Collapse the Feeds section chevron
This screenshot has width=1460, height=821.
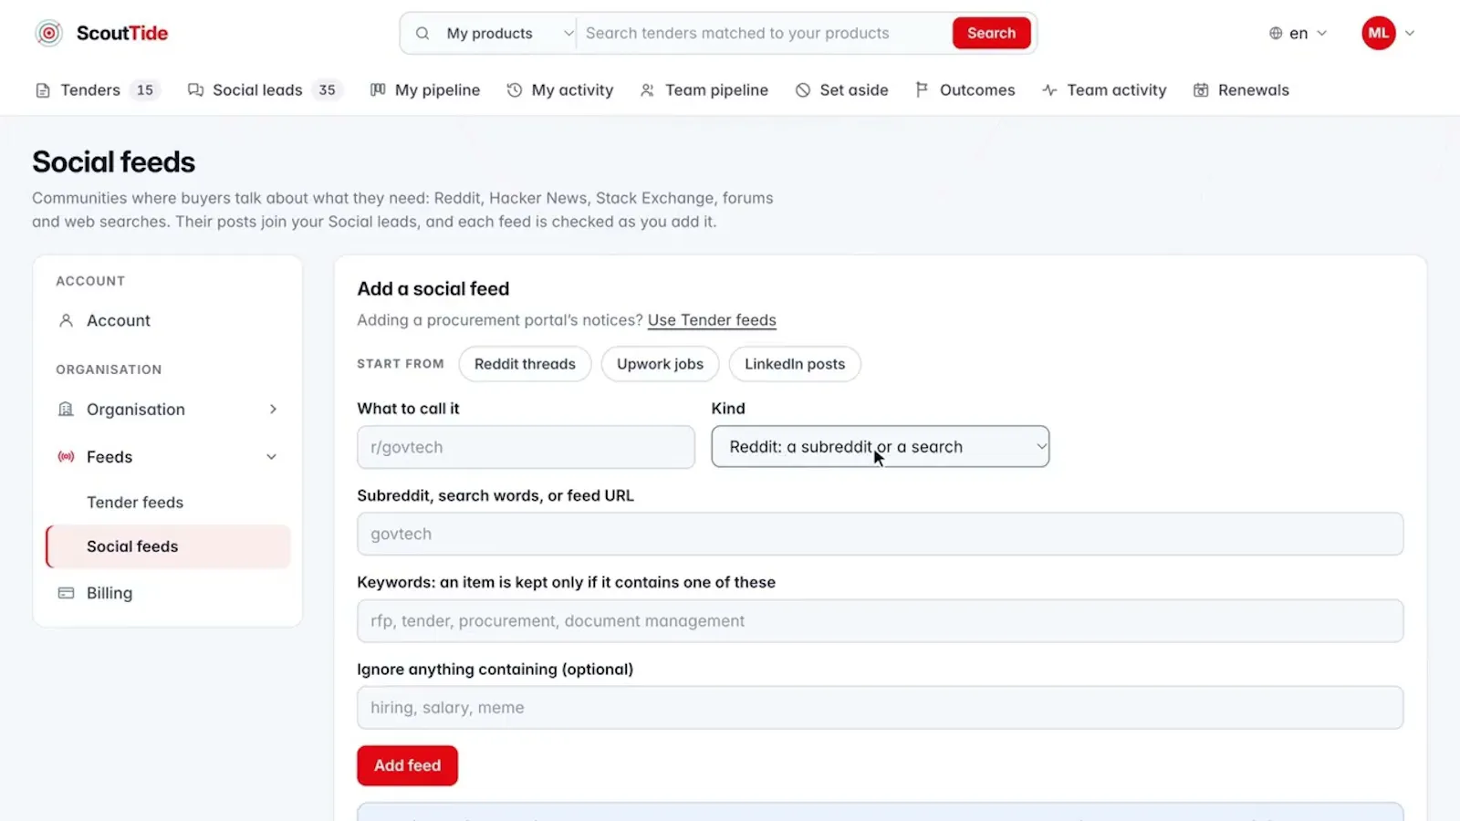click(271, 457)
